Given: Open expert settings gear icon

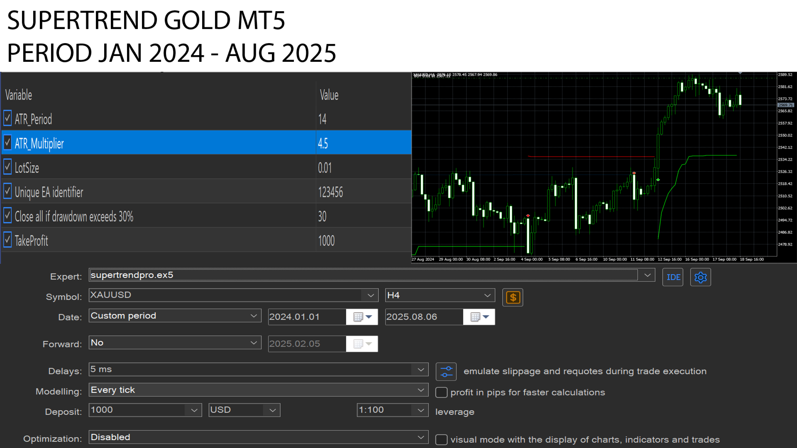Looking at the screenshot, I should tap(700, 277).
